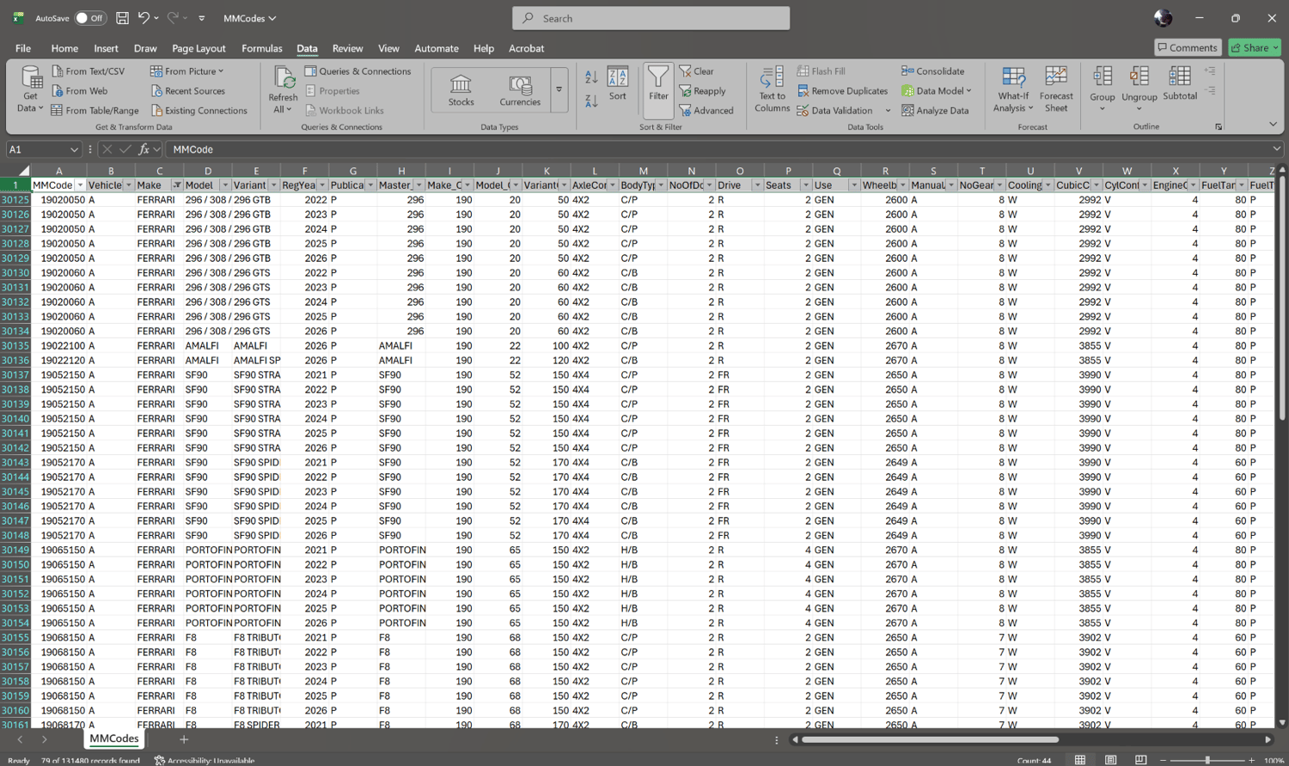Click the Group outline button
This screenshot has width=1289, height=766.
pyautogui.click(x=1103, y=89)
